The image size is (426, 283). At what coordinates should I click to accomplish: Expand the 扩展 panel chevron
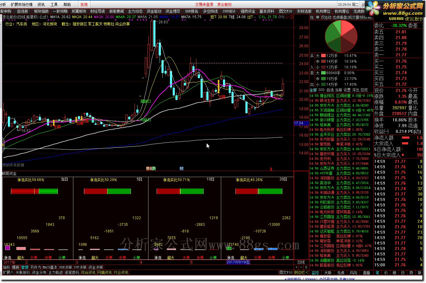[x=8, y=273]
